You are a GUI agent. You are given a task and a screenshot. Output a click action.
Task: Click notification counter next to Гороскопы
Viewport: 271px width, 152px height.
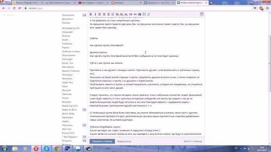pyautogui.click(x=84, y=125)
